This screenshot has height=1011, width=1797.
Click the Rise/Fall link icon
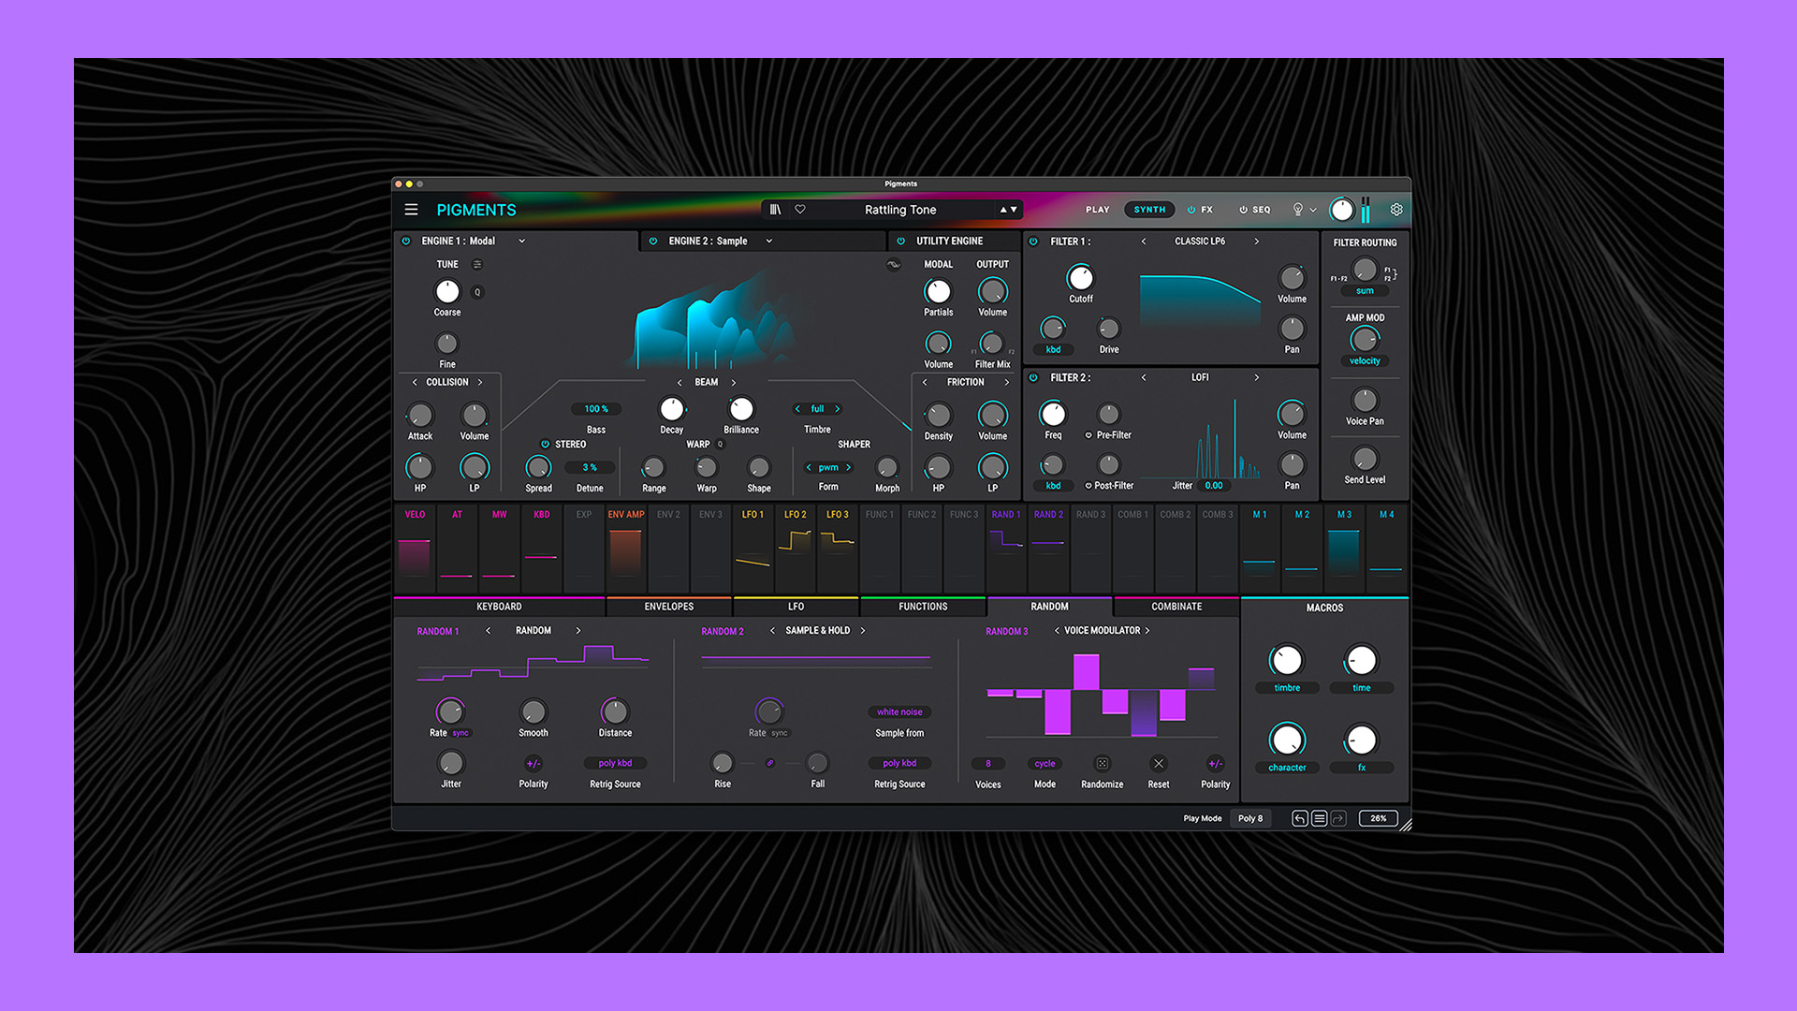tap(769, 763)
